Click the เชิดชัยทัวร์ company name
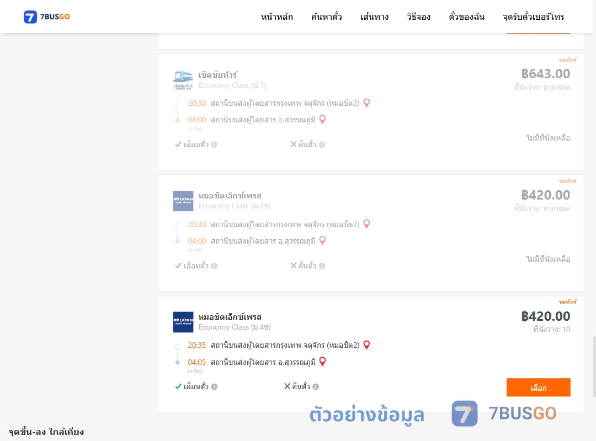Viewport: 596px width, 441px height. pyautogui.click(x=218, y=75)
